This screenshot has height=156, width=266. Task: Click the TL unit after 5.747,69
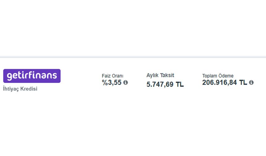click(x=180, y=84)
